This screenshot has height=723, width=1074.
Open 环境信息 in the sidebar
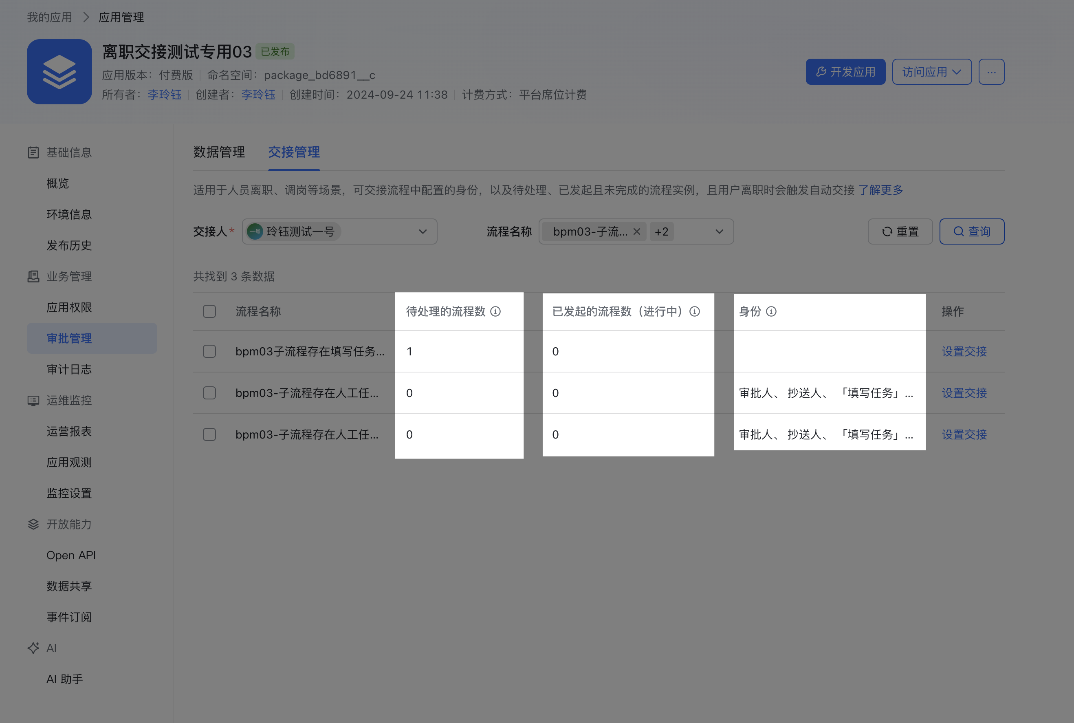point(69,214)
